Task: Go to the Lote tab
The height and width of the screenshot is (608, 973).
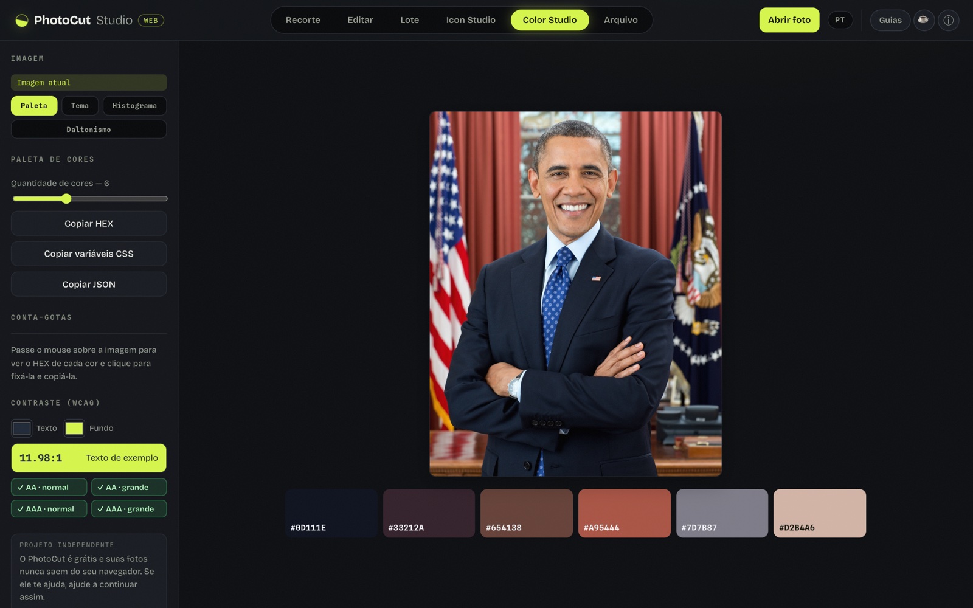Action: tap(409, 20)
